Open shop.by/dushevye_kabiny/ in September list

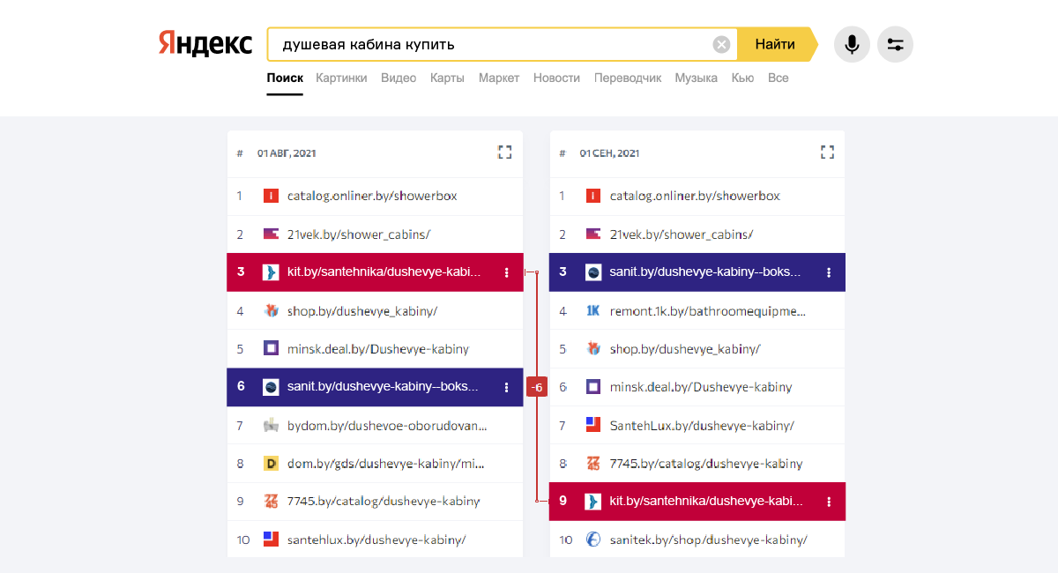[685, 348]
